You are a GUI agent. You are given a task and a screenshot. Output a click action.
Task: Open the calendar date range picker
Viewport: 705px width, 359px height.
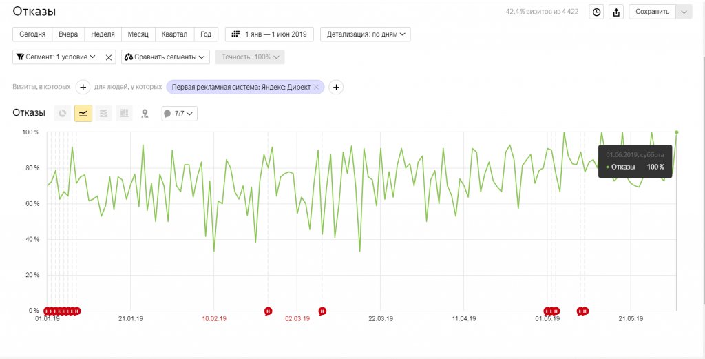tap(269, 34)
